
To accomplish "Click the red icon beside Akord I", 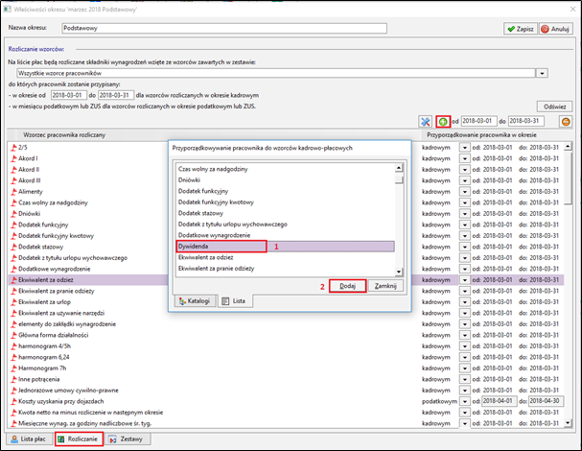I will [x=13, y=158].
